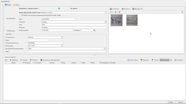
Task: Click the empty Серия field
Action: click(39, 40)
